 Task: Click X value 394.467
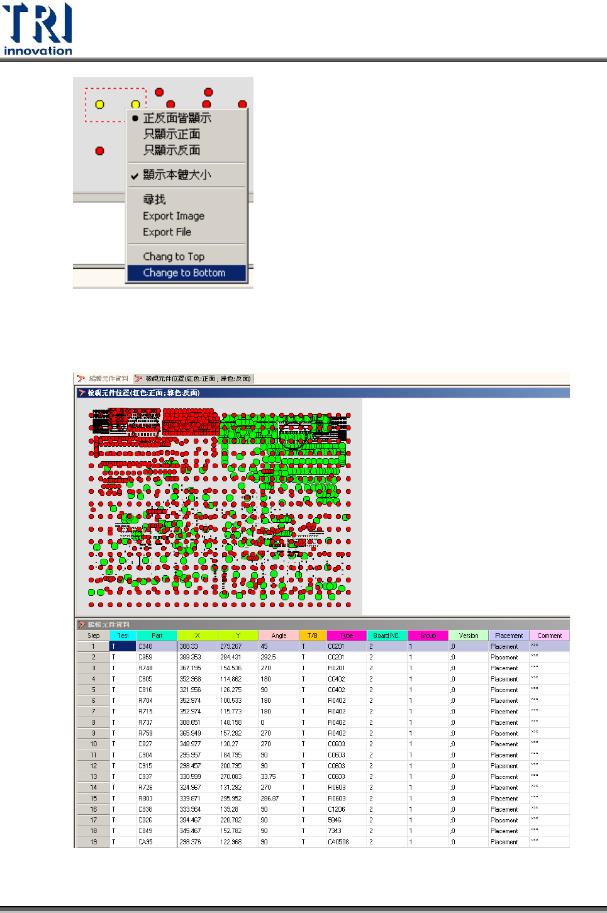tap(198, 820)
